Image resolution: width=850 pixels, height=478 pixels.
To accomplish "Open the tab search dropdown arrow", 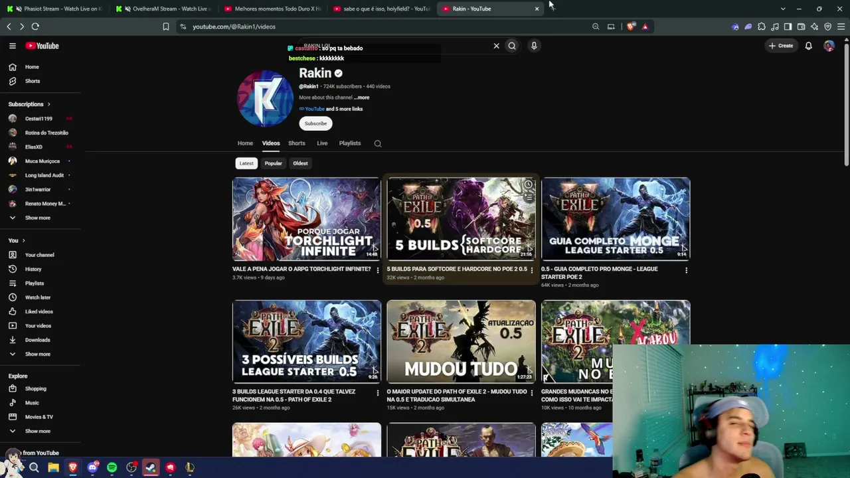I will (783, 9).
